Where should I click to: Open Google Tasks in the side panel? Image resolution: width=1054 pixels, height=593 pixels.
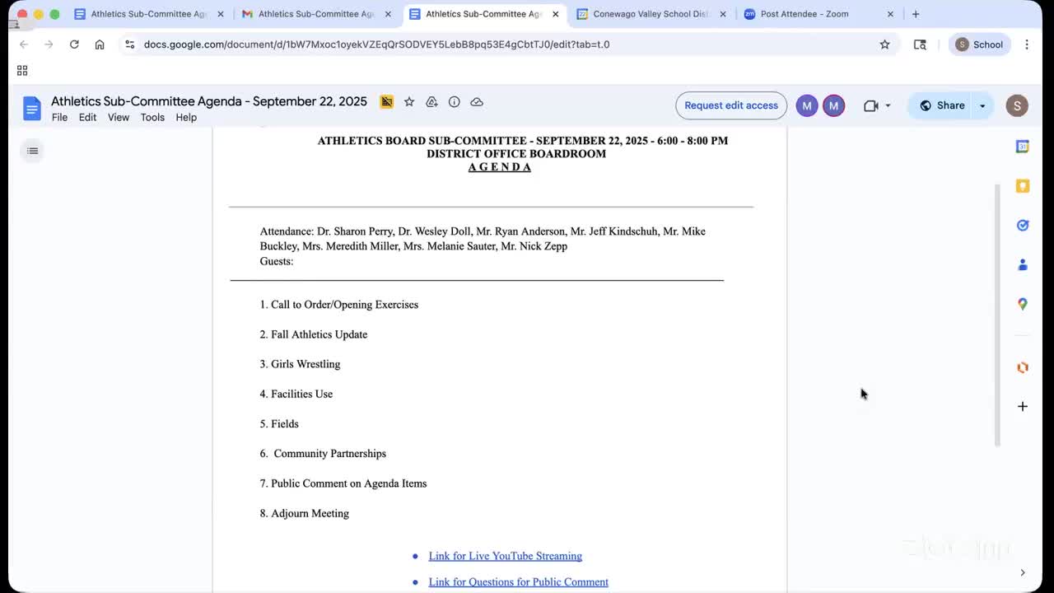(1023, 226)
